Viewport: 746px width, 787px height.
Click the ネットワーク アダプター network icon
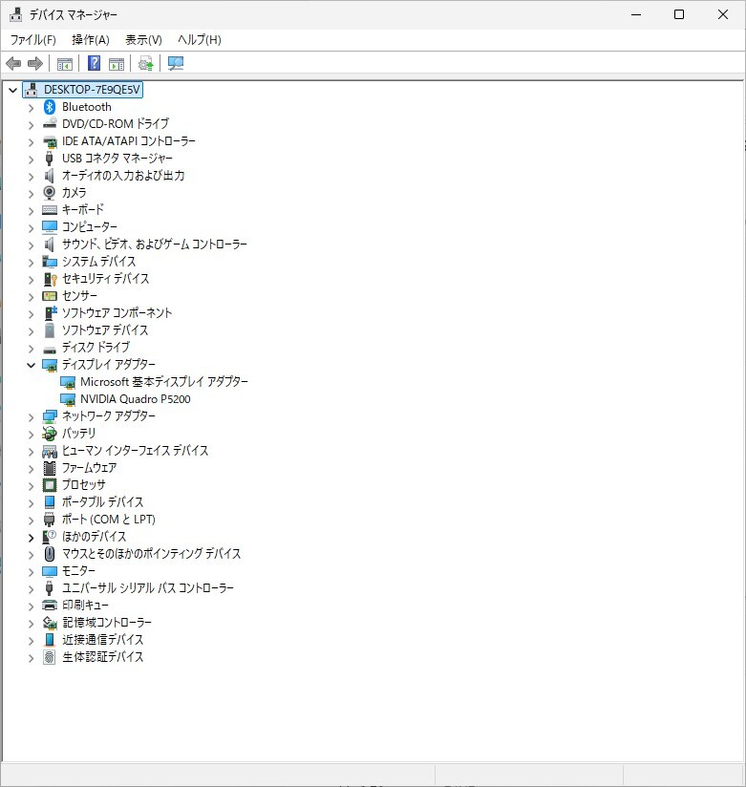50,416
